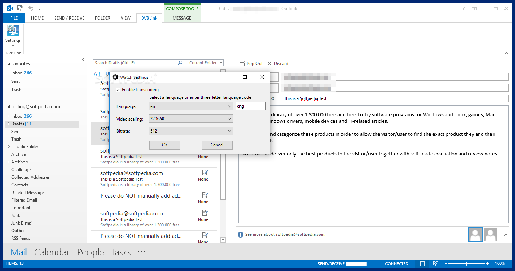
Task: Open the Sent folder under Favorites
Action: tap(15, 81)
